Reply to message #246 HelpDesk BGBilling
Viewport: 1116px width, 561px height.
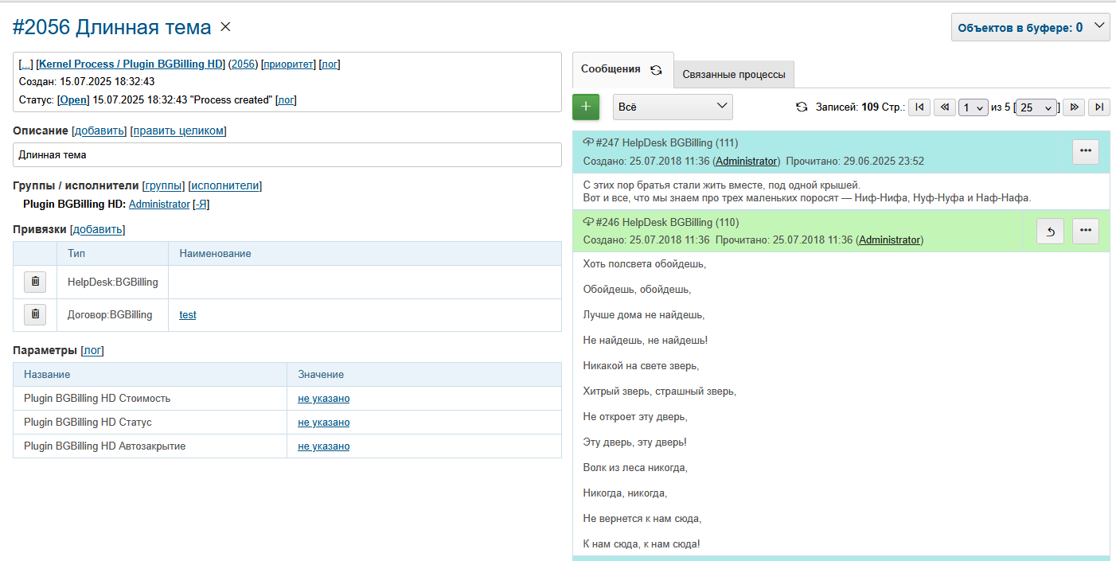[x=1050, y=231]
